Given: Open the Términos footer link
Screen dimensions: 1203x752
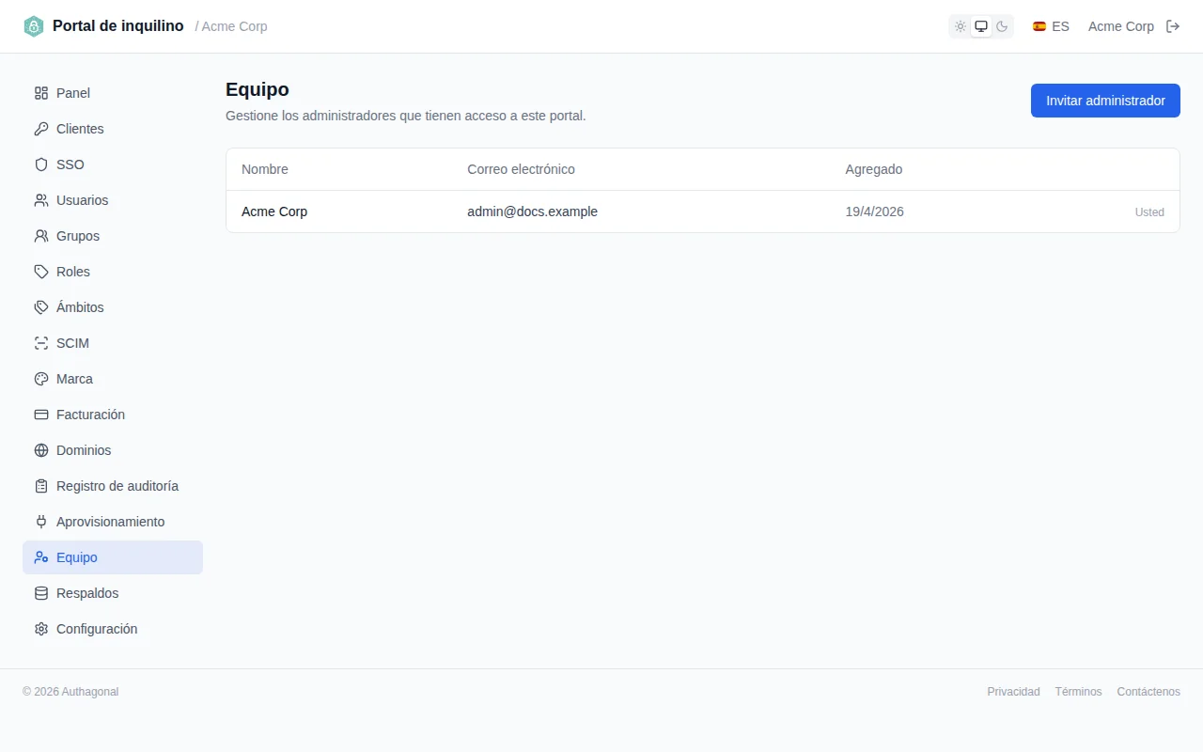Looking at the screenshot, I should pyautogui.click(x=1078, y=692).
